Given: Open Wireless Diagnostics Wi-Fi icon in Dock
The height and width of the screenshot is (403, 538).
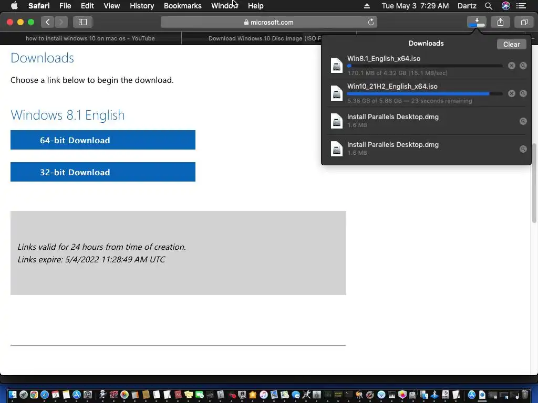Looking at the screenshot, I should (381, 395).
